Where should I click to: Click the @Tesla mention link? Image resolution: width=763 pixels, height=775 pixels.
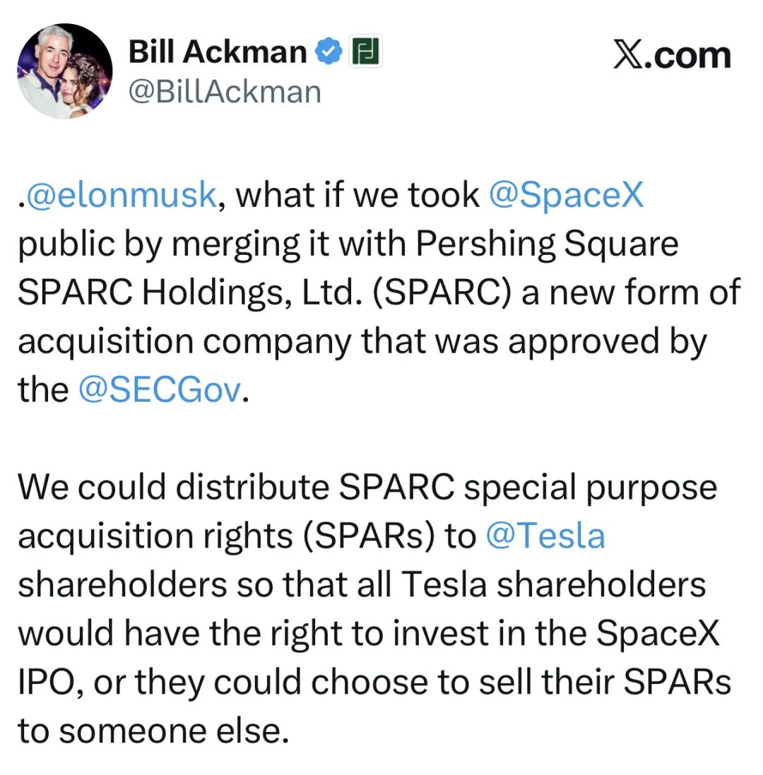[545, 536]
